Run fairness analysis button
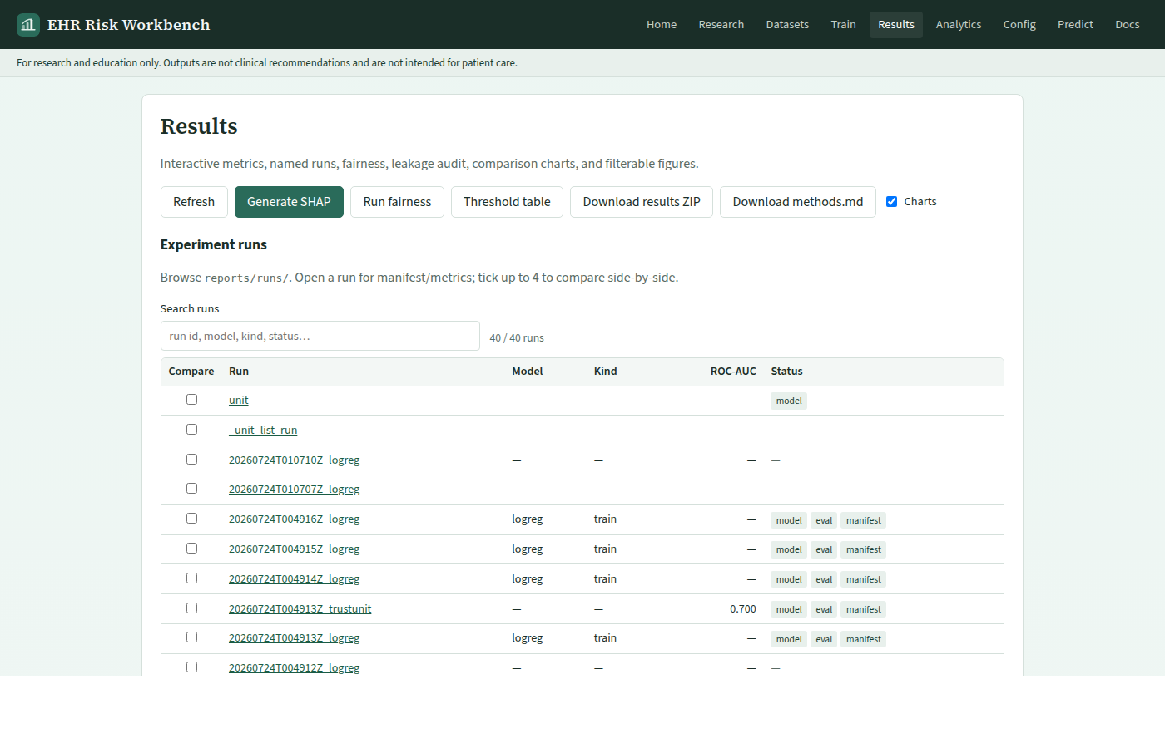 [x=397, y=202]
